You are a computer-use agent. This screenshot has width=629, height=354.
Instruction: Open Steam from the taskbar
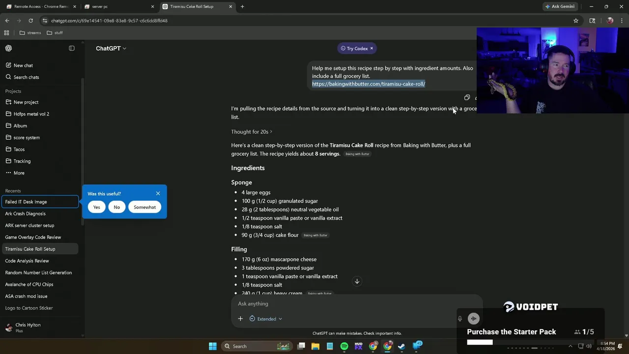point(402,346)
